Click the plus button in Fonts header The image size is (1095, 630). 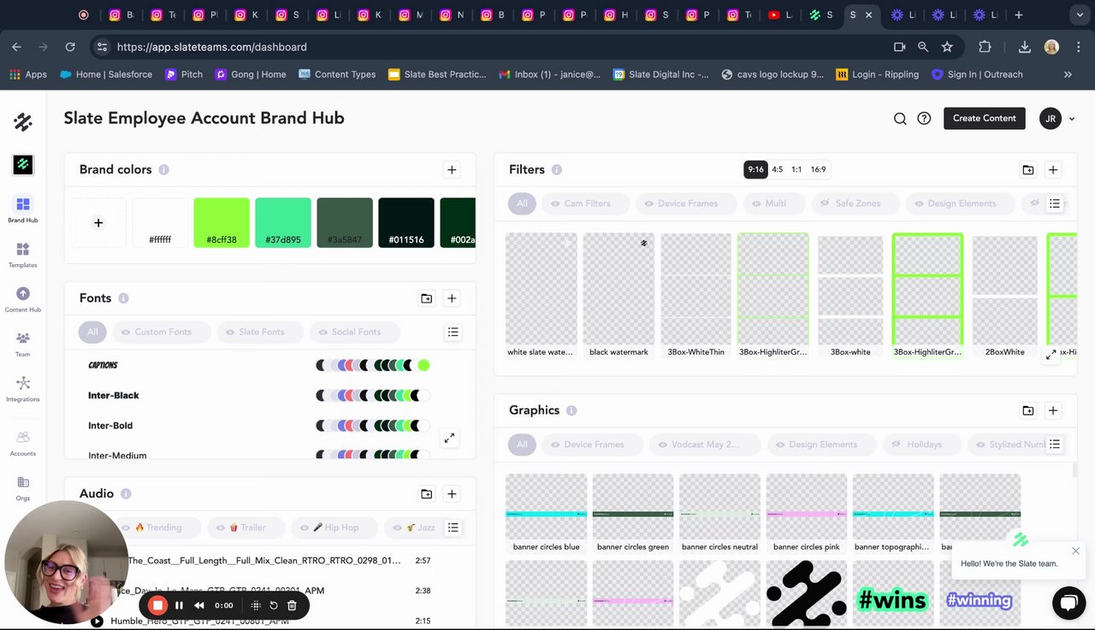point(452,298)
